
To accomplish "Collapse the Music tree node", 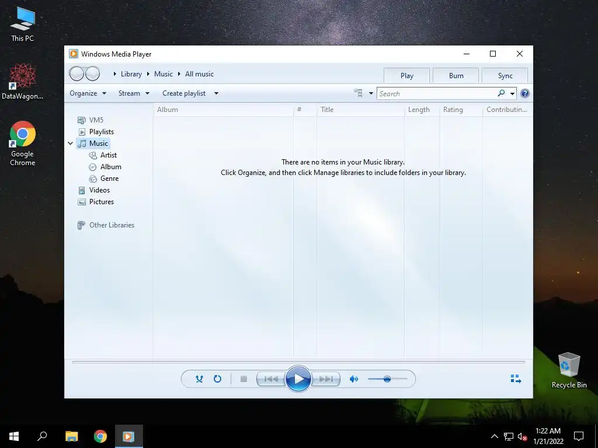I will [x=71, y=143].
